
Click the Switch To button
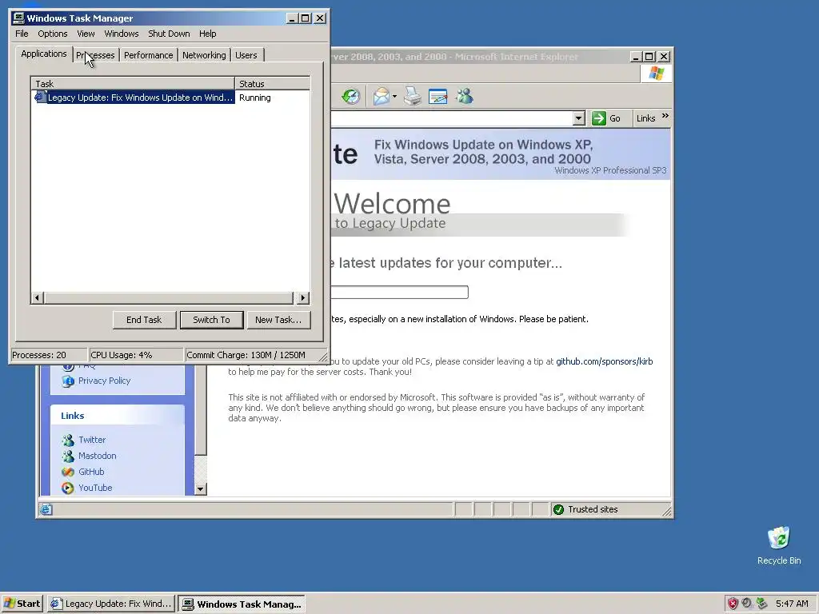211,320
